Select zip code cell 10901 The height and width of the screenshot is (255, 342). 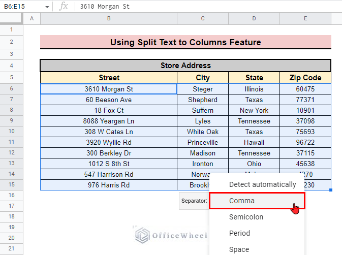[x=305, y=110]
